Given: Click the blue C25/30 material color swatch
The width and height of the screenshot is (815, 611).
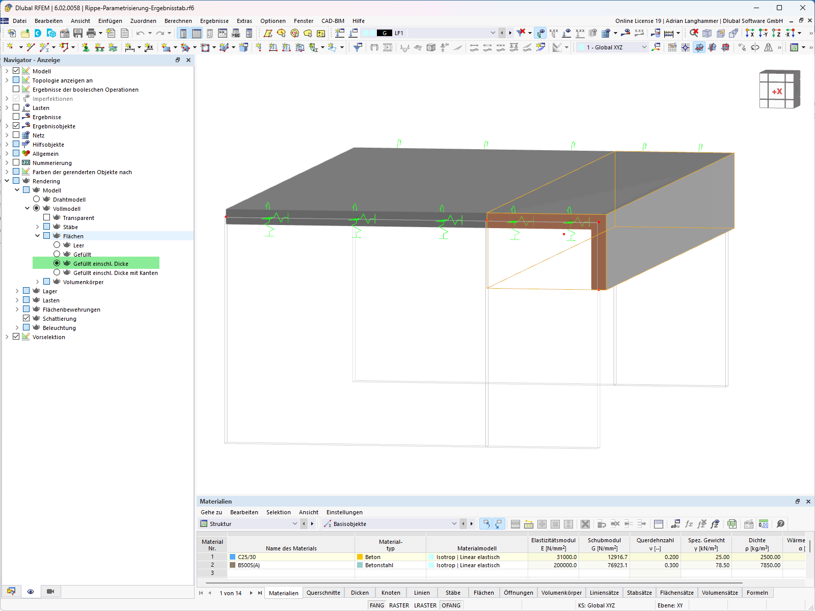Looking at the screenshot, I should point(233,557).
